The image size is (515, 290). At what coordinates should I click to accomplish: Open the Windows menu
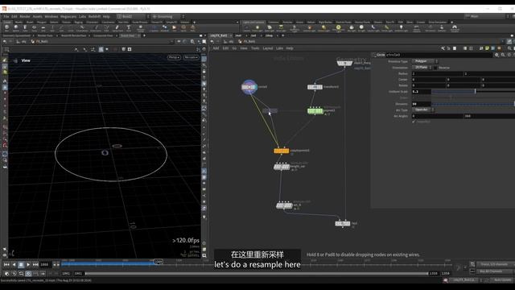click(51, 16)
